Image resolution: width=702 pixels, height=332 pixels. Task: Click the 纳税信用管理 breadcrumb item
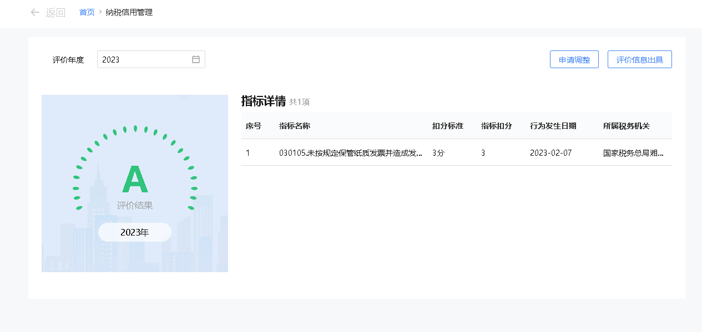[x=129, y=12]
